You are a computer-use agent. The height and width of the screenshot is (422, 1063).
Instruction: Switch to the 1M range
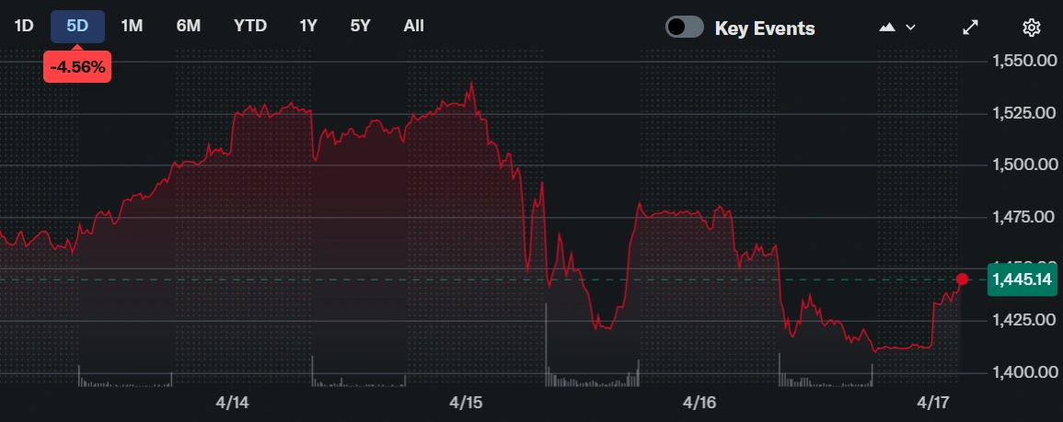pyautogui.click(x=132, y=26)
